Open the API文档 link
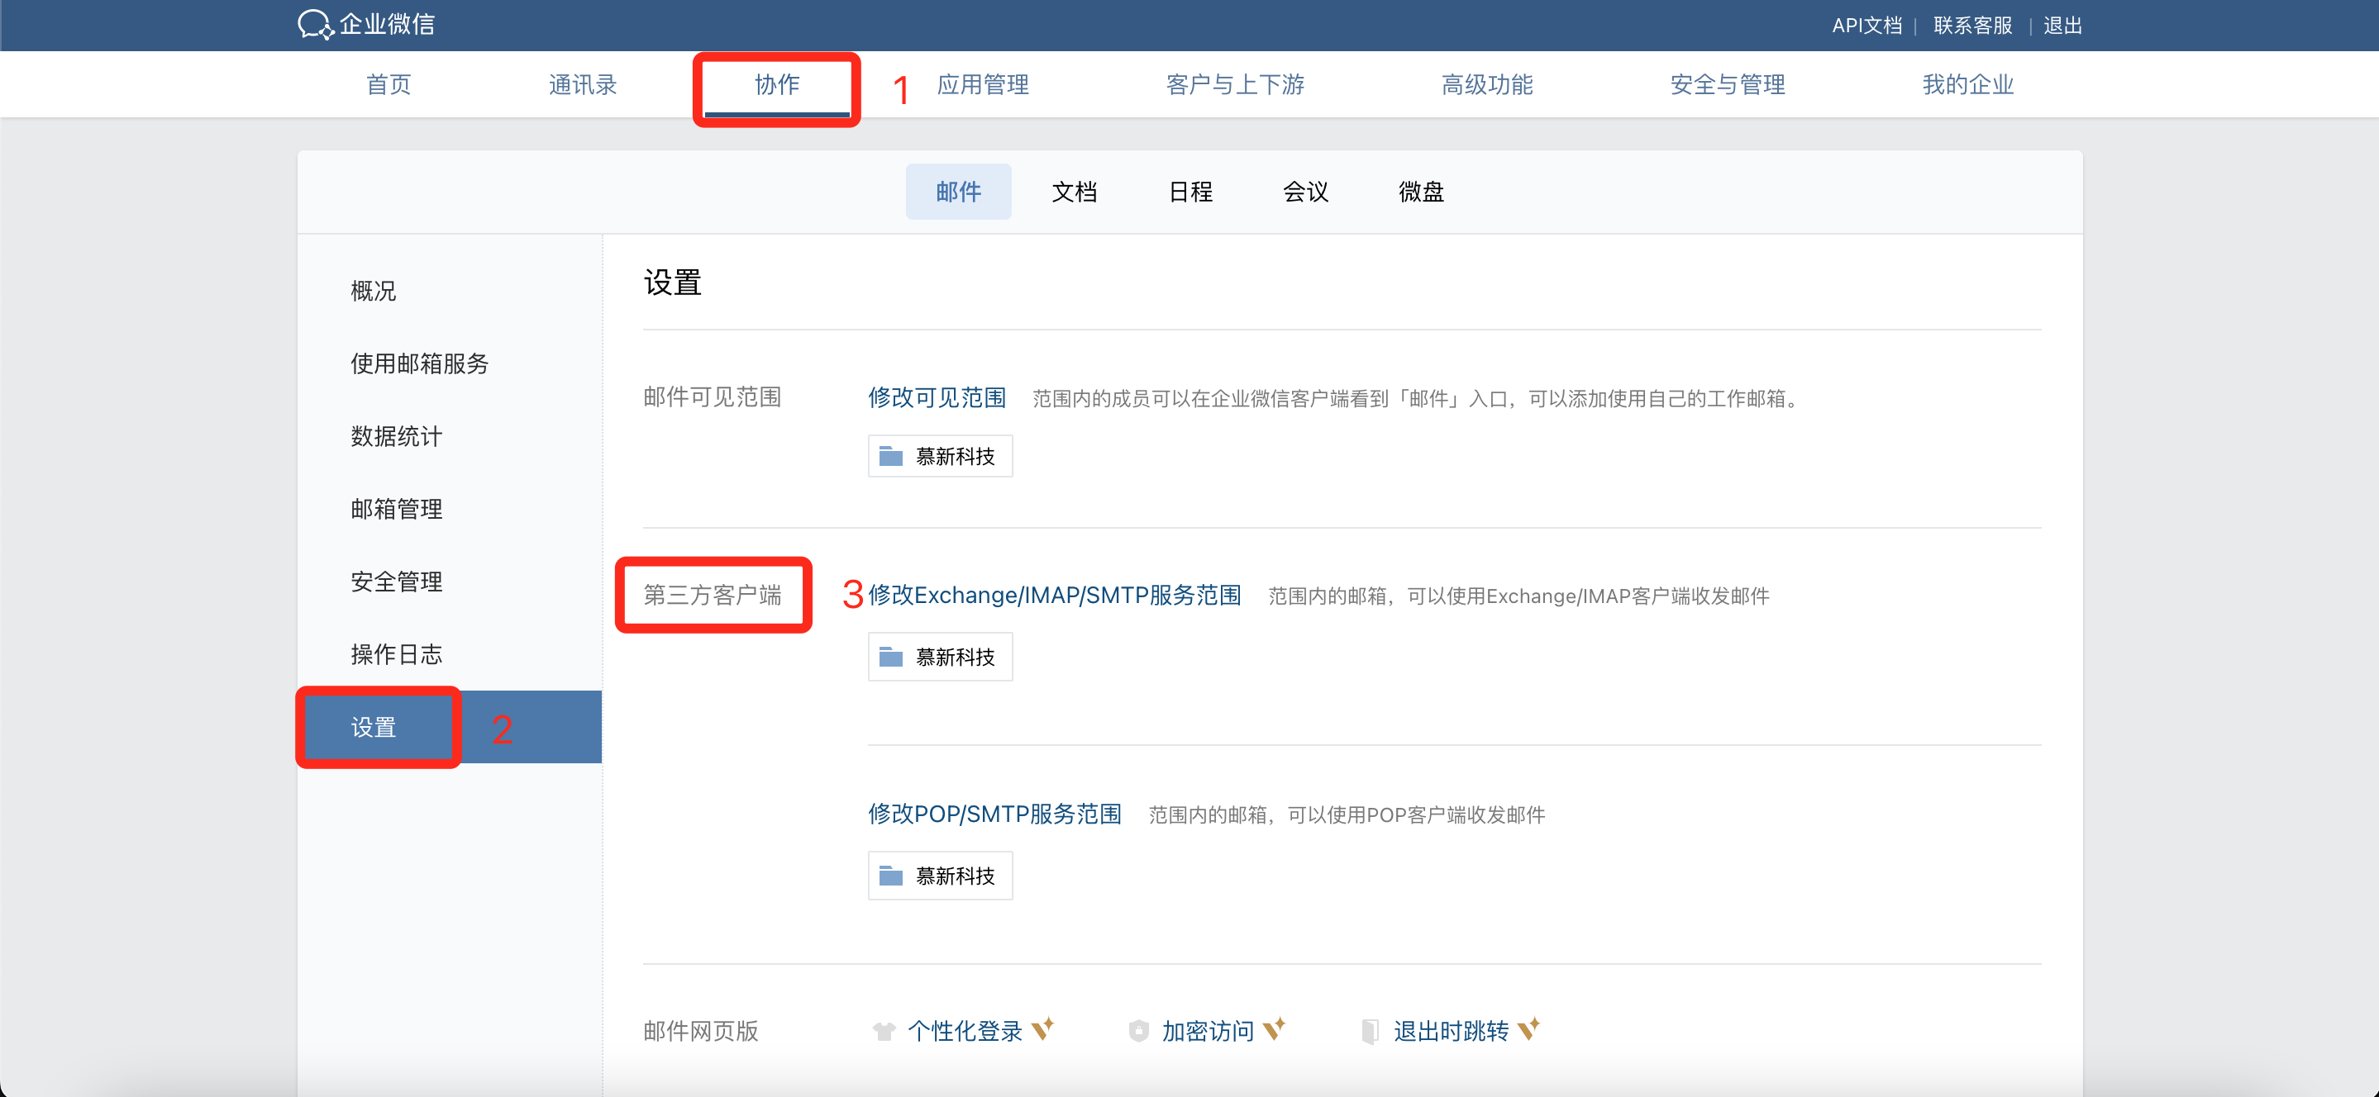This screenshot has height=1097, width=2379. click(x=1866, y=25)
